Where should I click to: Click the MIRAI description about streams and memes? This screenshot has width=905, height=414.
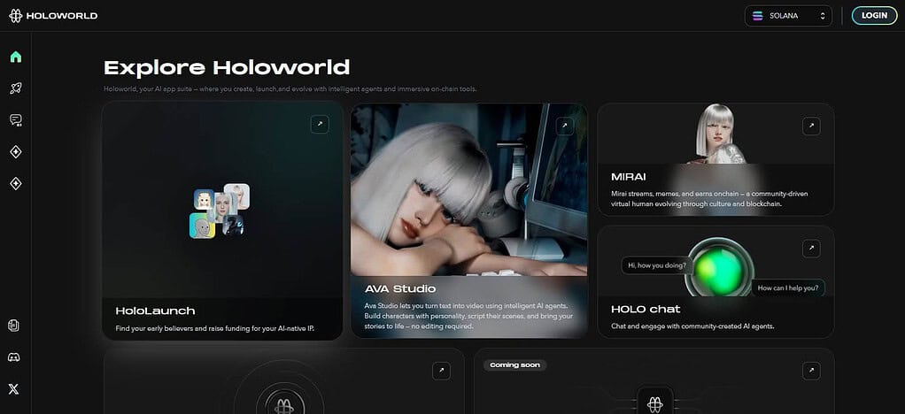[709, 199]
